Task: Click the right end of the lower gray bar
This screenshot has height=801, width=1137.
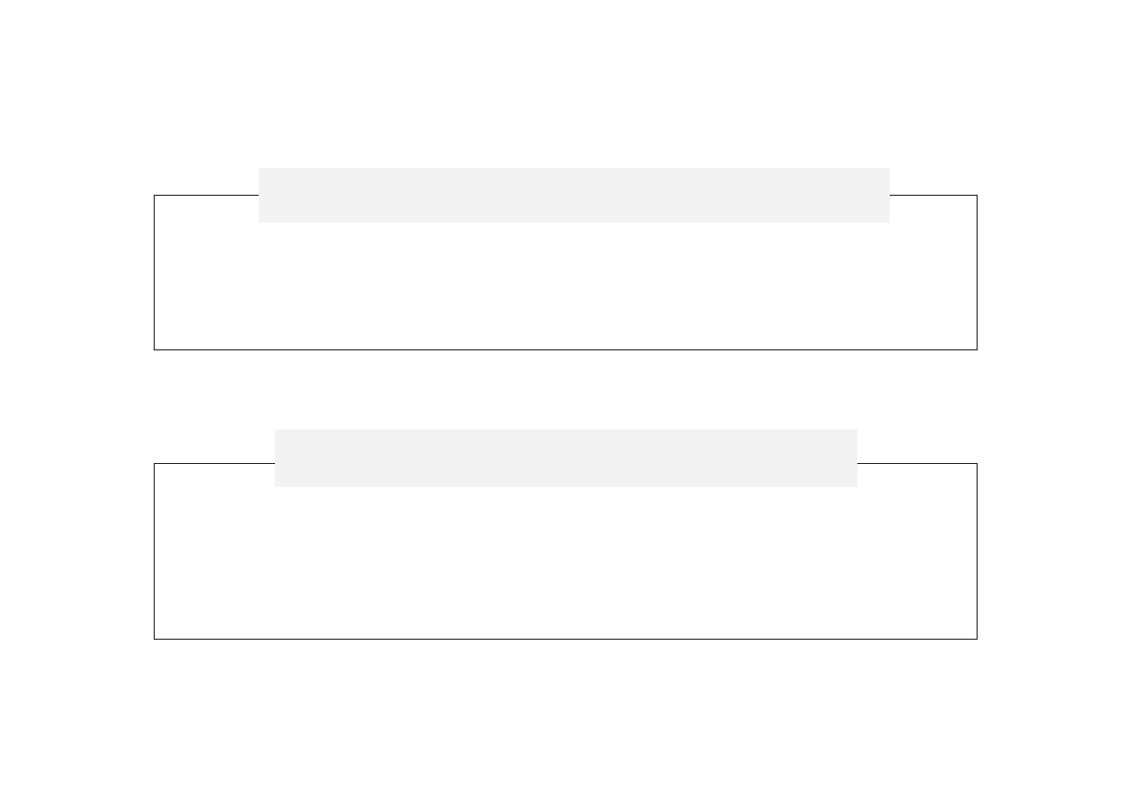Action: [853, 457]
